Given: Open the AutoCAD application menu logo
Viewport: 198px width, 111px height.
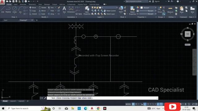Looking at the screenshot, I should 2,2.
